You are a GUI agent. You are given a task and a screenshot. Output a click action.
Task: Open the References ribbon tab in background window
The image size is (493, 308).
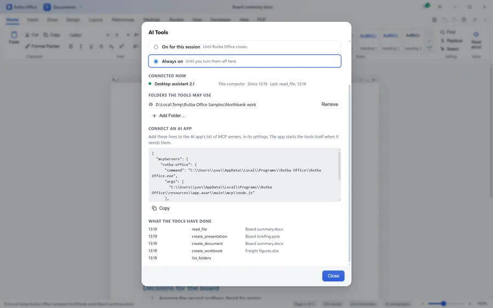coord(123,20)
